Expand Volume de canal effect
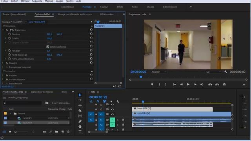 [x=3, y=80]
